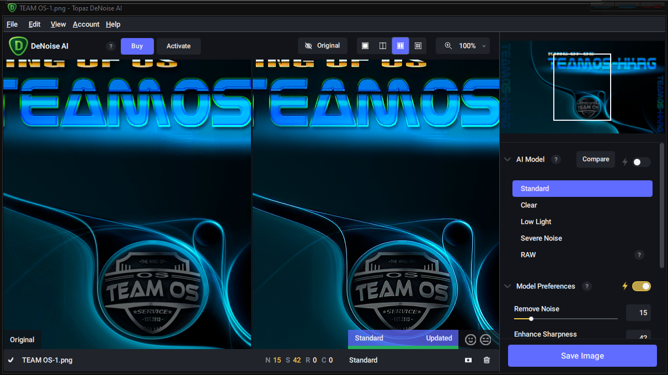The height and width of the screenshot is (375, 668).
Task: Select the Severe Noise AI model
Action: pos(583,238)
